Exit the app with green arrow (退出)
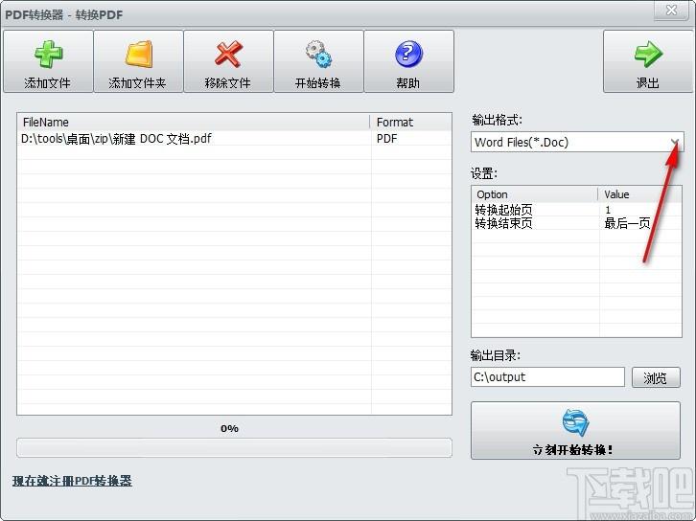 pyautogui.click(x=648, y=61)
